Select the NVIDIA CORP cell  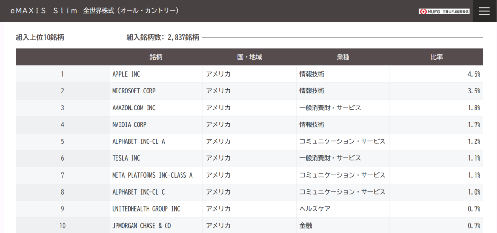point(156,125)
